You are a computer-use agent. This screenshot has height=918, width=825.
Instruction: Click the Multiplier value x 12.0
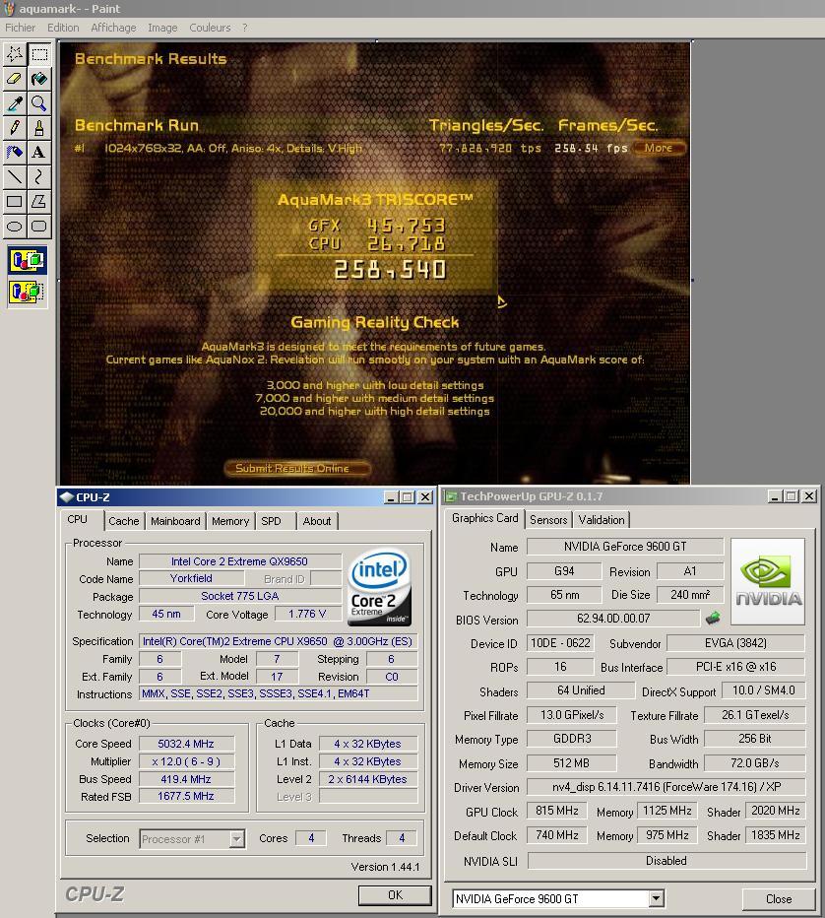(x=186, y=761)
